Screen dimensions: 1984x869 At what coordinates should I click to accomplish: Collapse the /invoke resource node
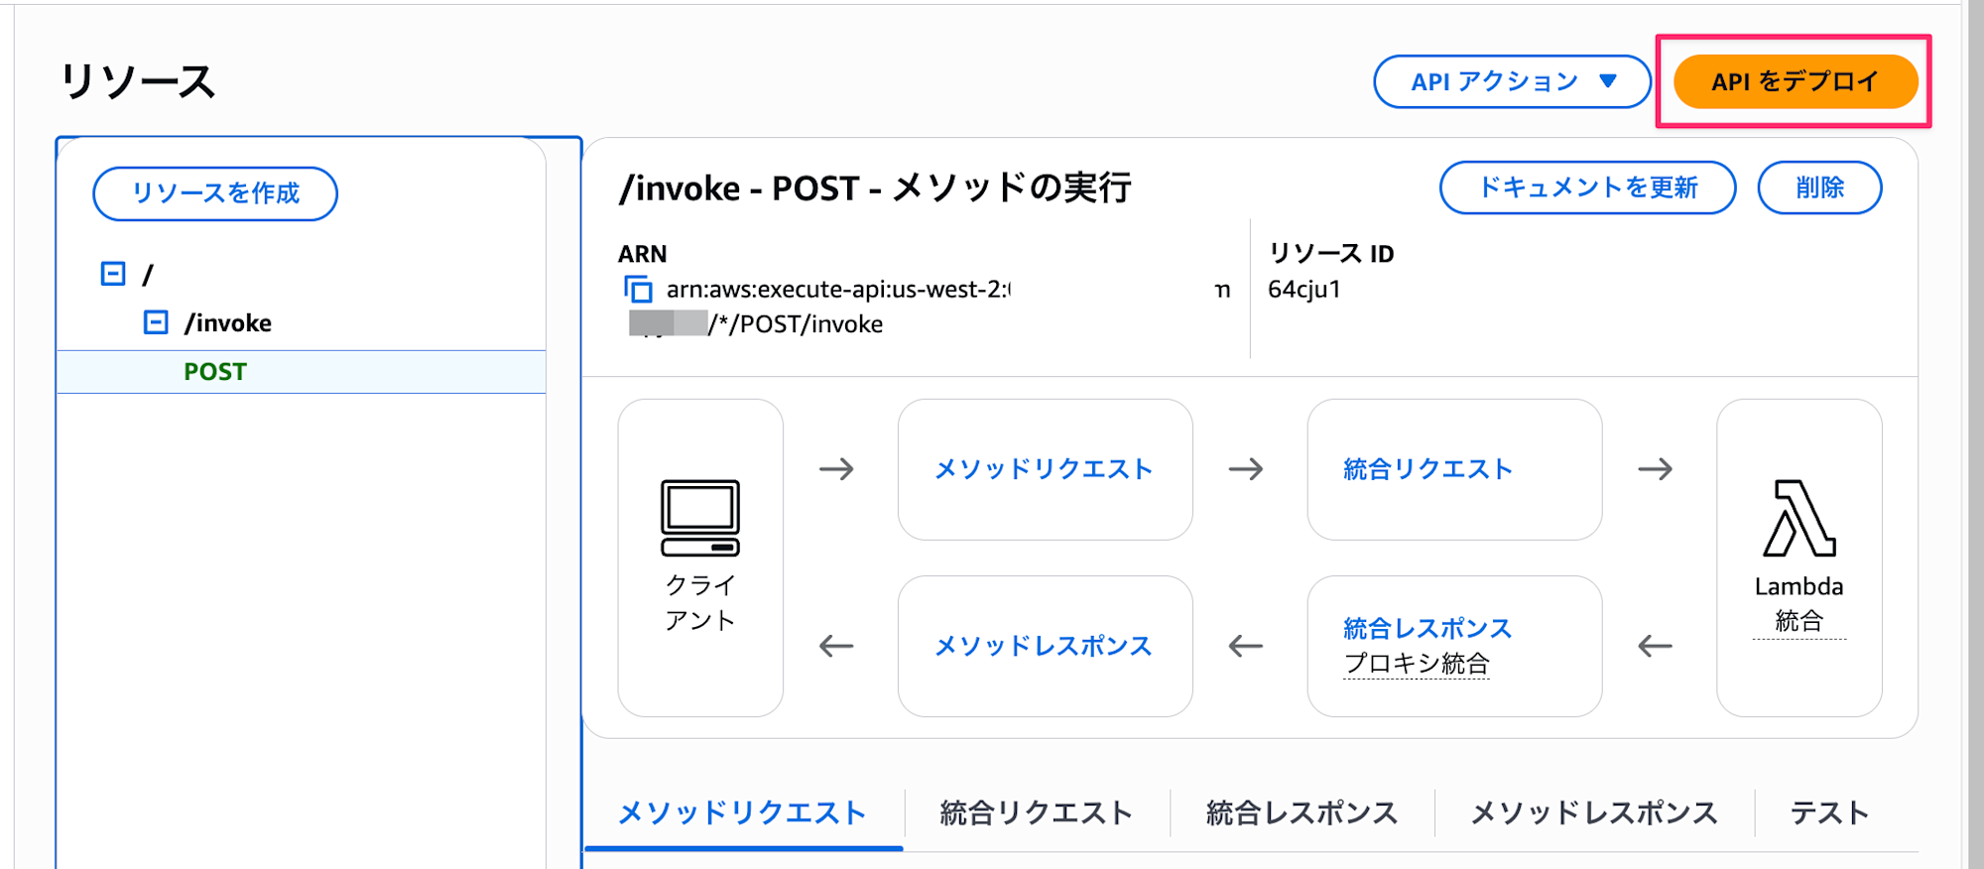(x=156, y=322)
